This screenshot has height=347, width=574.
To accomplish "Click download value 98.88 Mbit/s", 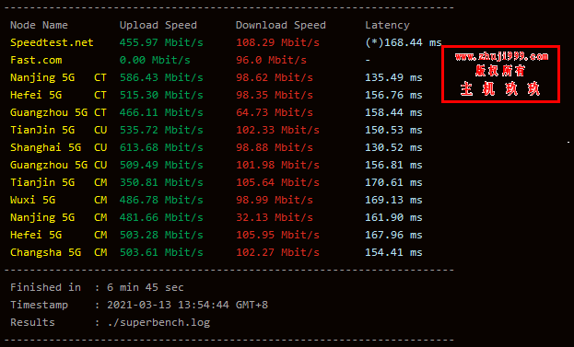I will (x=275, y=147).
